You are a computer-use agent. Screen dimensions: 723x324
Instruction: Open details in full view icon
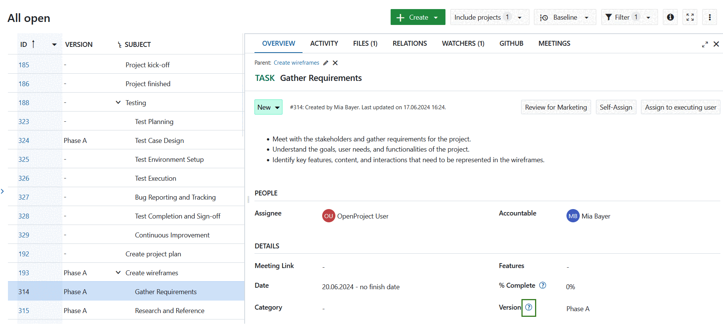(705, 44)
